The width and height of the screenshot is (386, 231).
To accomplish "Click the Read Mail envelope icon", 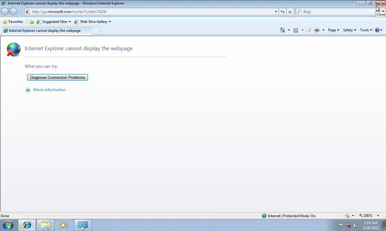I will [308, 30].
